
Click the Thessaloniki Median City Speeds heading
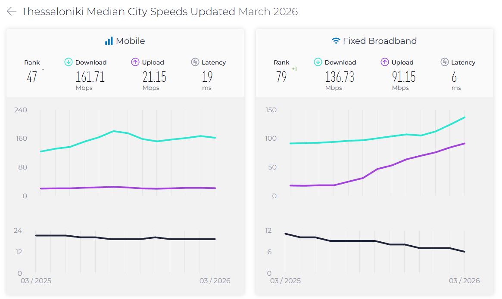click(128, 12)
